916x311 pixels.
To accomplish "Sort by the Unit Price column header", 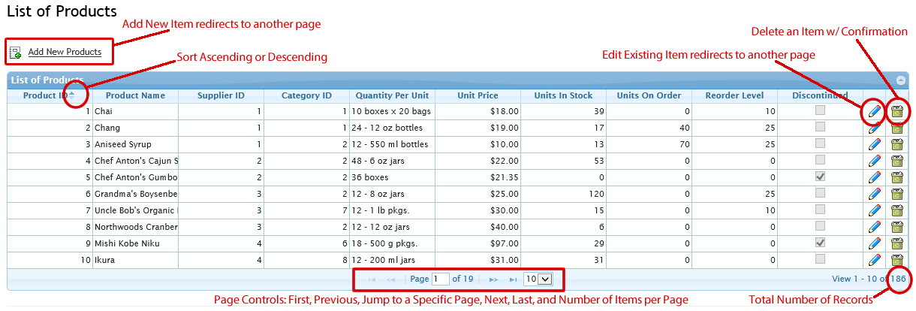I will (478, 95).
